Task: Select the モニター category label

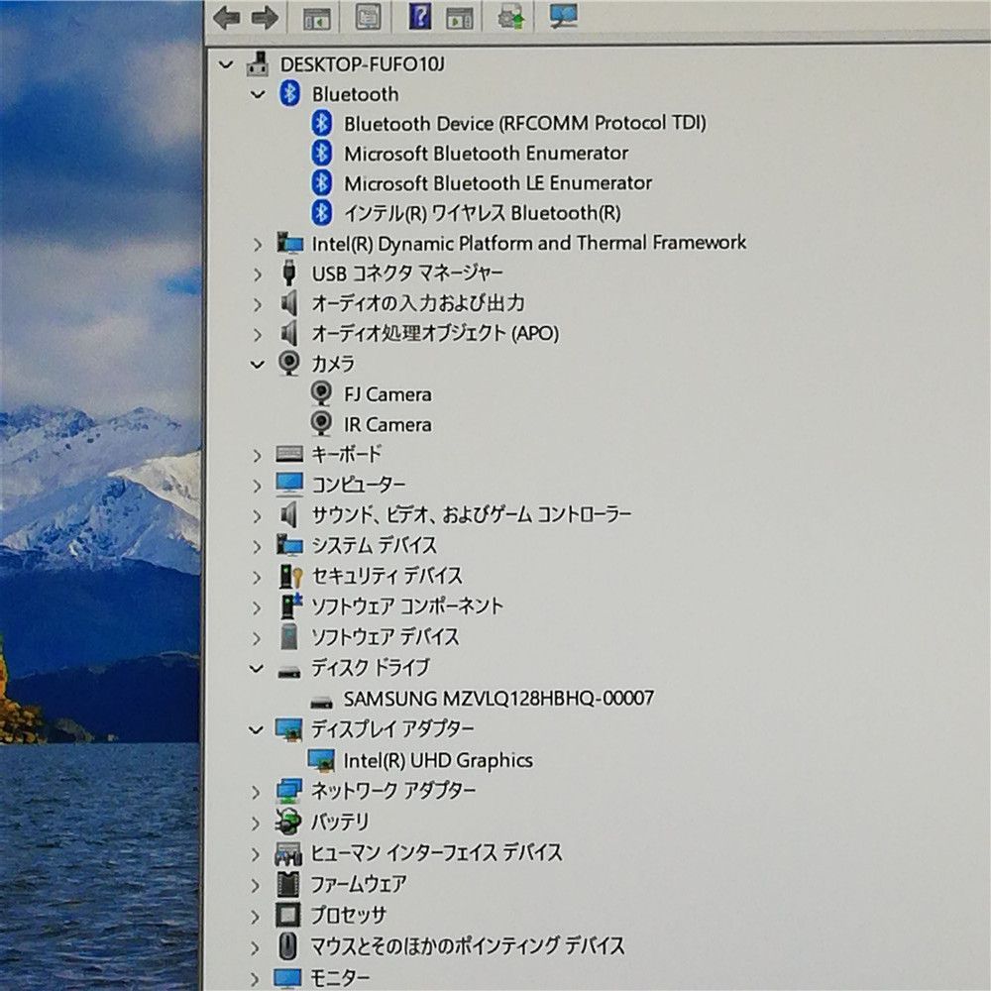Action: (339, 978)
